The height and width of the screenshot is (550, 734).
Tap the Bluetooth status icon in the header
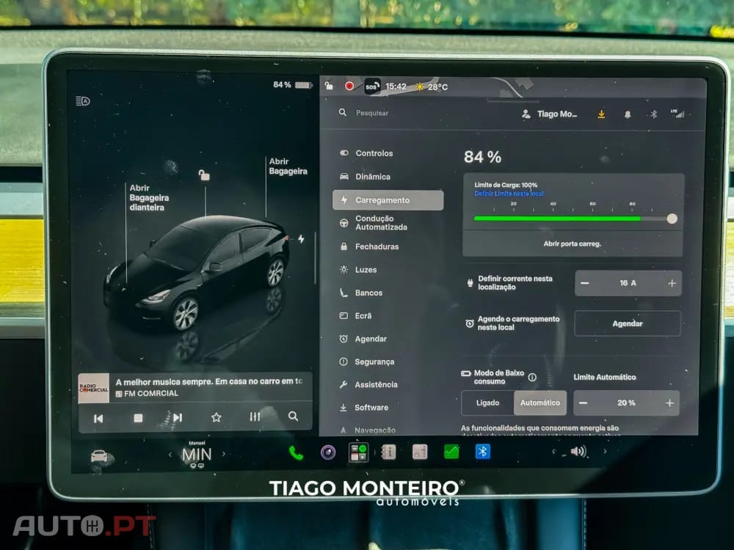pyautogui.click(x=654, y=114)
